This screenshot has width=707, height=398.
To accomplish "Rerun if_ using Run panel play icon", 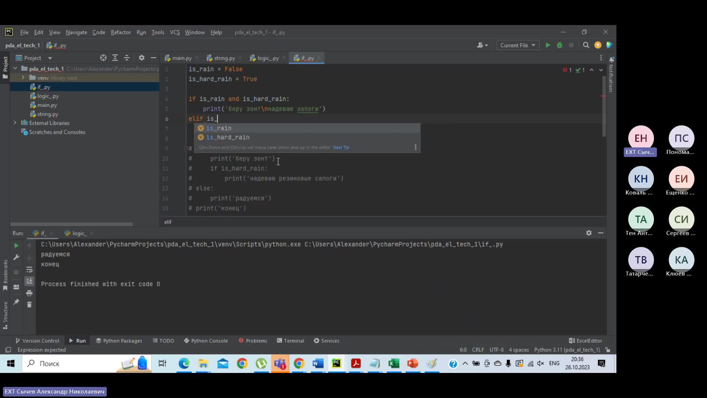I will (16, 245).
